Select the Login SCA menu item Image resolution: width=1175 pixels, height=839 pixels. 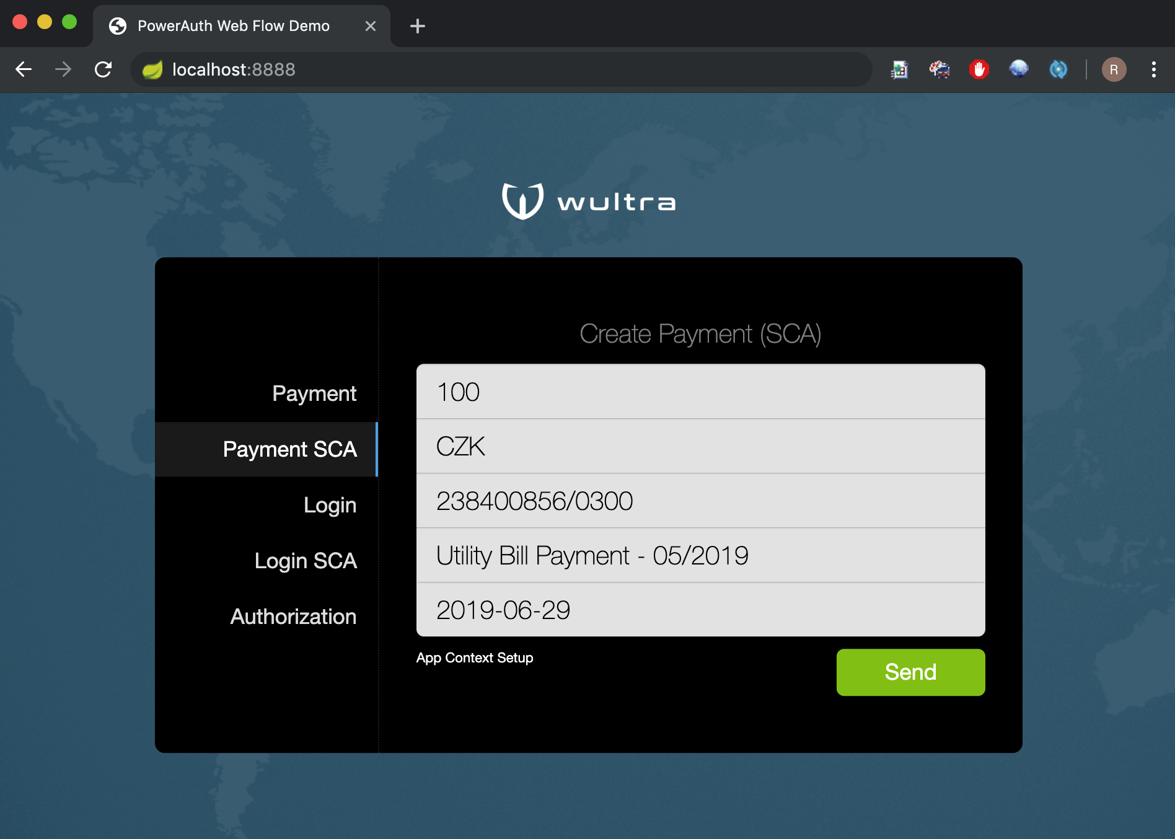[306, 561]
